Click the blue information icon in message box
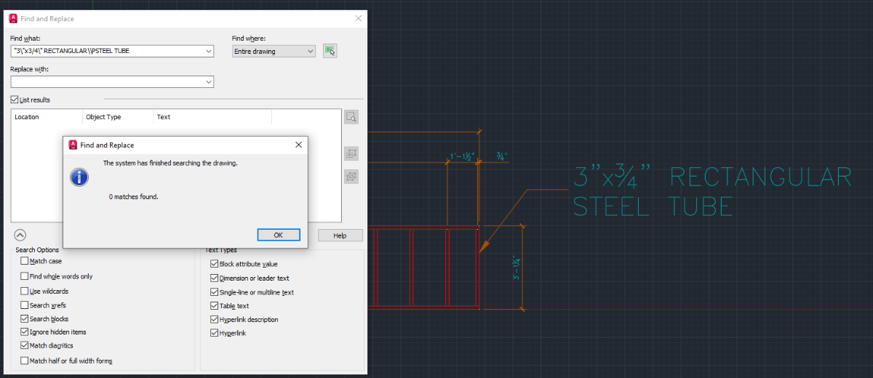 [79, 177]
